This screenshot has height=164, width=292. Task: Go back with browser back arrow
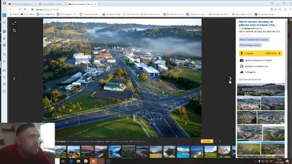[x=10, y=9]
